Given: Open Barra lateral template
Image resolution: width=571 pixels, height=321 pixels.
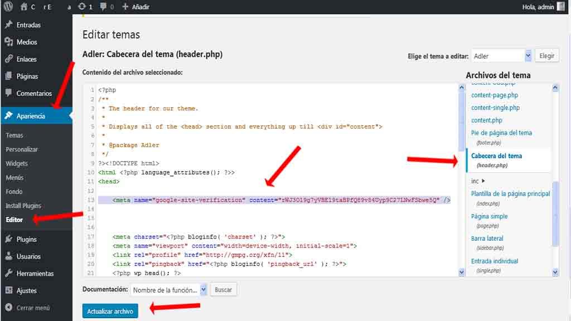Looking at the screenshot, I should point(487,239).
